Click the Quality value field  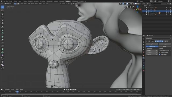click(152, 54)
